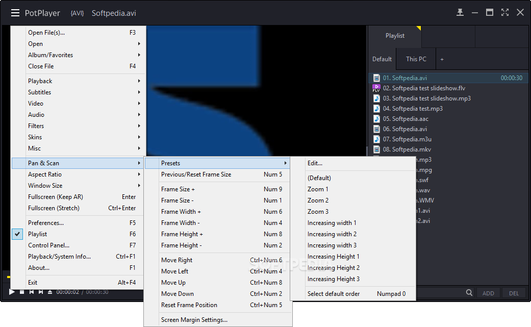Switch to the Default playlist tab
The width and height of the screenshot is (531, 327).
pyautogui.click(x=382, y=59)
